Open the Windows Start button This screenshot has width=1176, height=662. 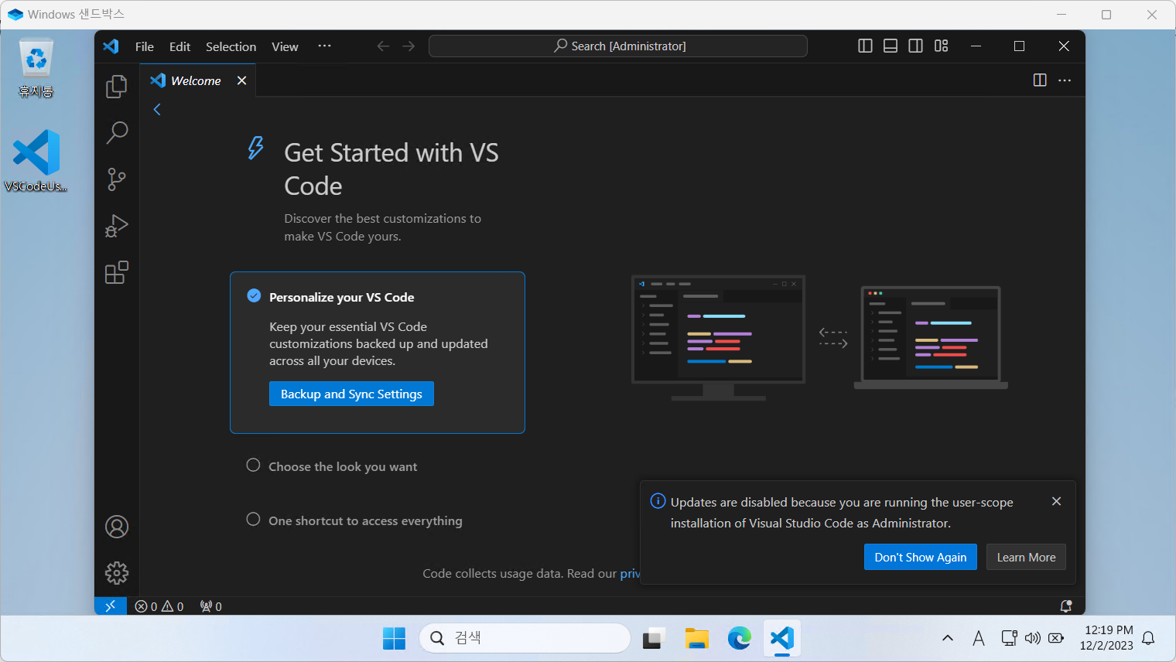click(x=394, y=638)
